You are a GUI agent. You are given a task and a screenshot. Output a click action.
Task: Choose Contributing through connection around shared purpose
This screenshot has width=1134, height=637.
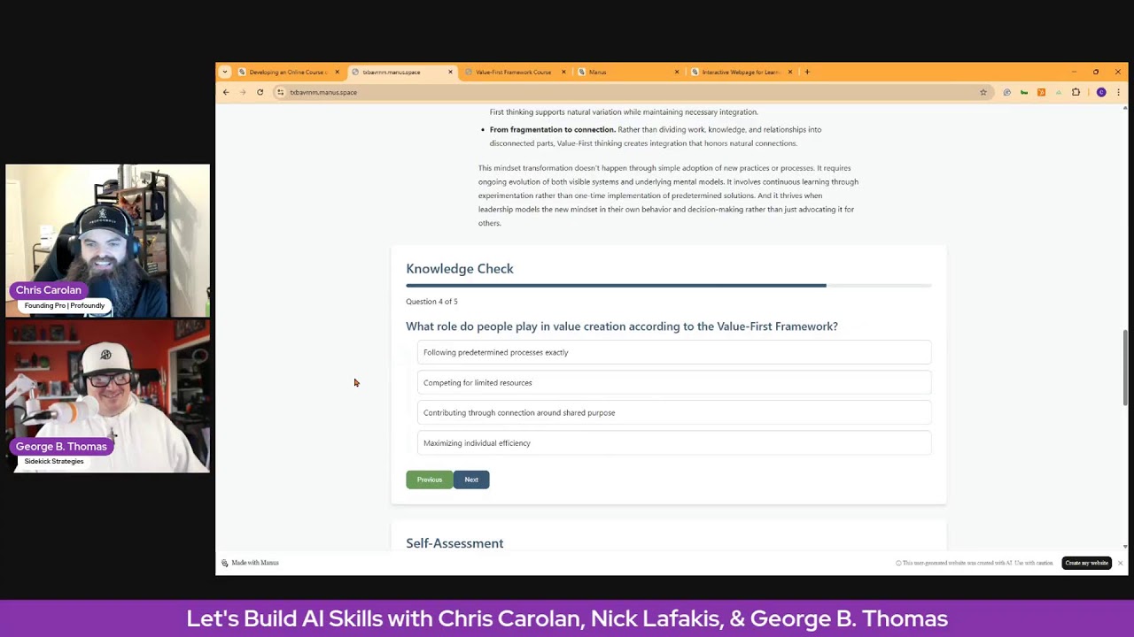(674, 412)
